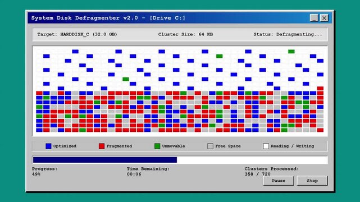
Task: Click the 'Time Remaining:' label
Action: [x=148, y=169]
